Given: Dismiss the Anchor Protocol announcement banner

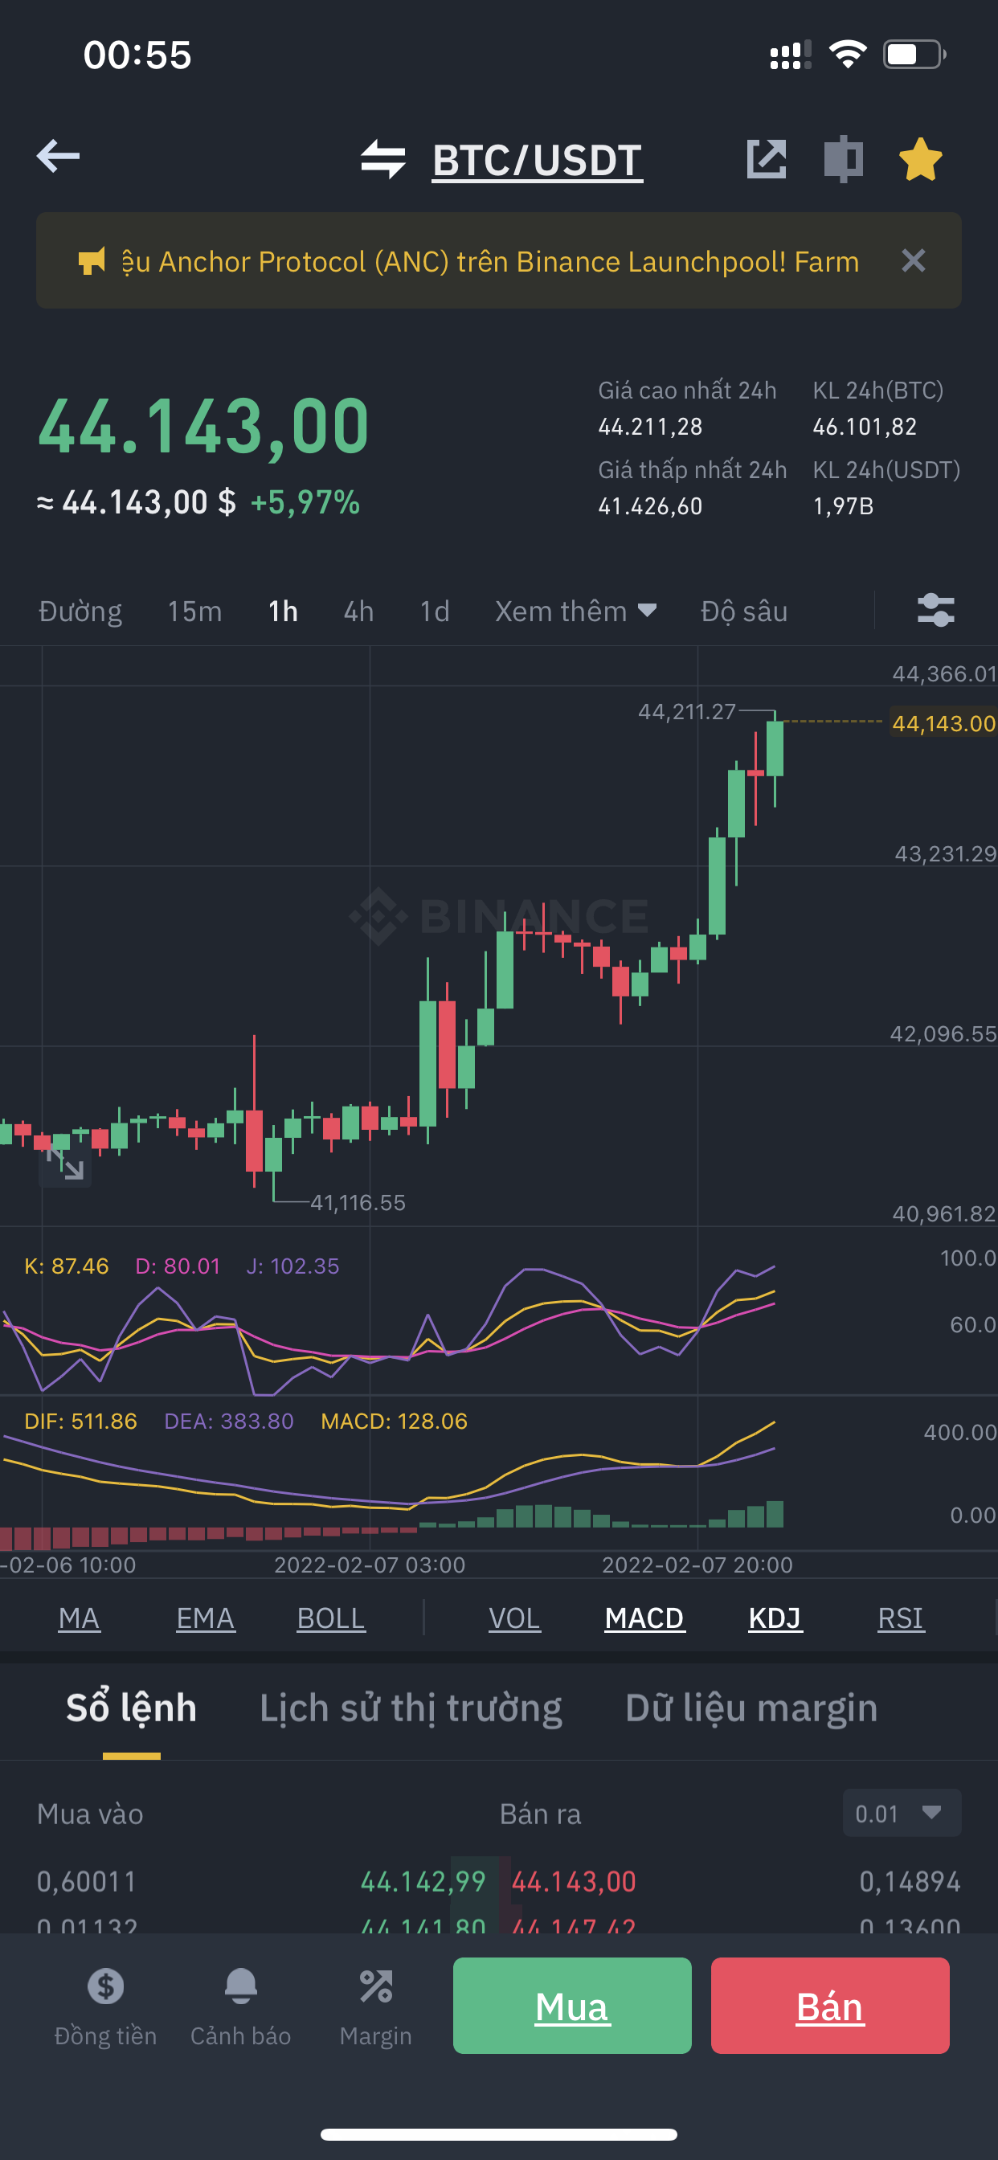Looking at the screenshot, I should 913,261.
